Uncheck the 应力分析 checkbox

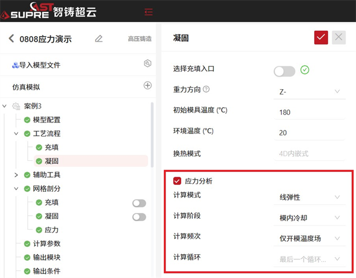coord(177,181)
